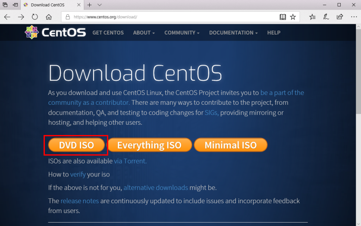The width and height of the screenshot is (361, 226).
Task: Open the 'via Torrent' link
Action: 130,161
